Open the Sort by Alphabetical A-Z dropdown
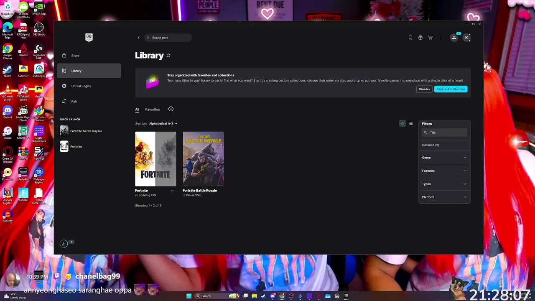The height and width of the screenshot is (301, 535). (163, 123)
